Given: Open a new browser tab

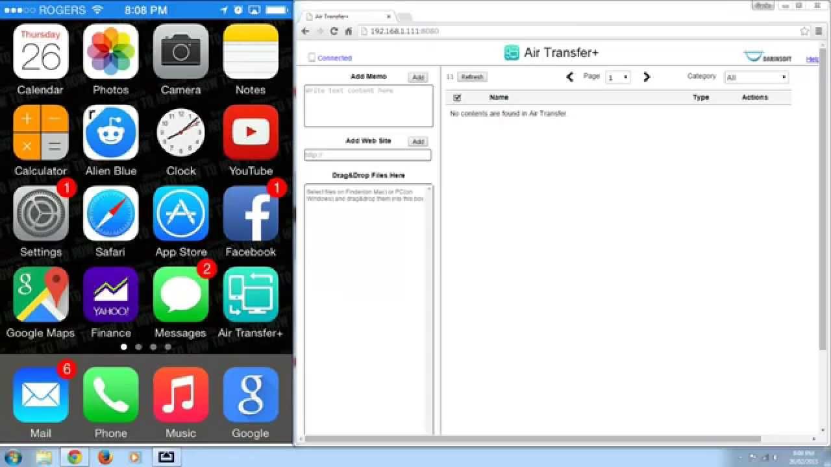Looking at the screenshot, I should 404,16.
